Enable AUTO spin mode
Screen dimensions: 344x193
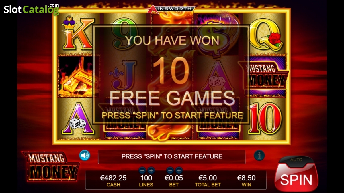point(296,160)
